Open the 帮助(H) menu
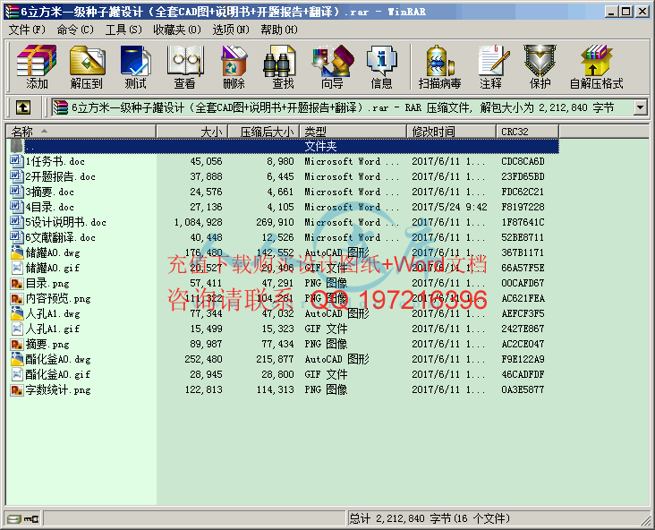Screen dimensions: 655x530 pos(279,30)
